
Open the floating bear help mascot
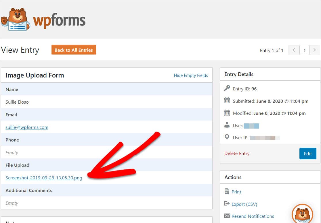(x=302, y=214)
